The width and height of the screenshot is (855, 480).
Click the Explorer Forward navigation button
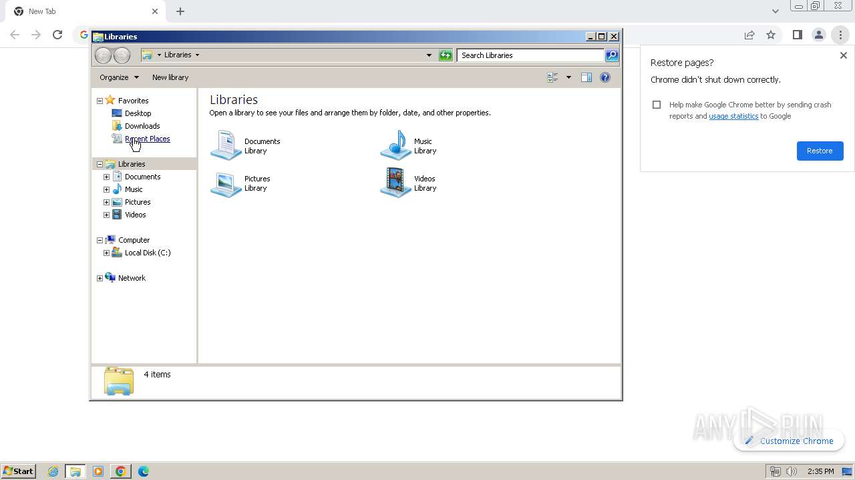[x=122, y=55]
